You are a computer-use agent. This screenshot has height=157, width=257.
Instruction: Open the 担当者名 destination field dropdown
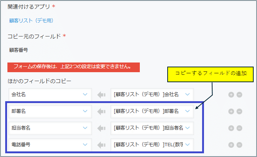(x=50, y=128)
